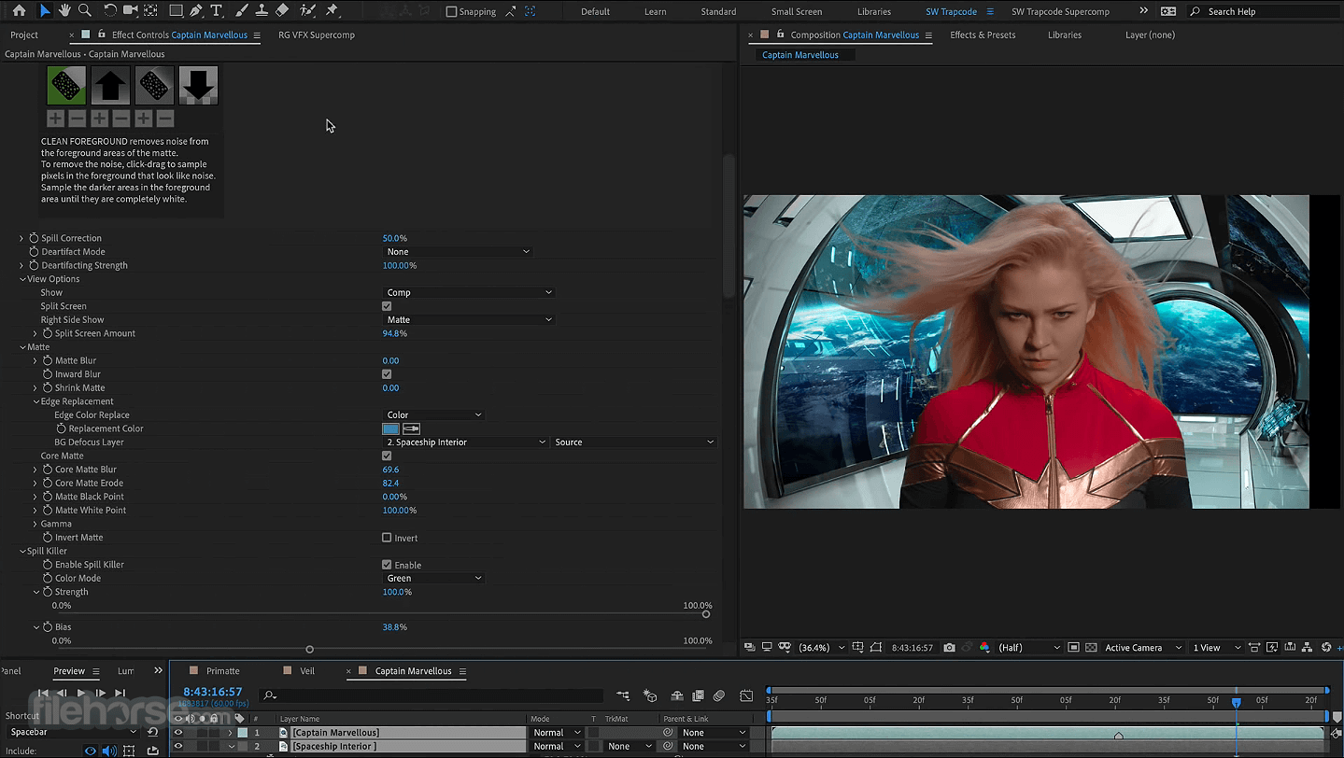The image size is (1344, 758).
Task: Collapse the View Options section
Action: click(22, 279)
